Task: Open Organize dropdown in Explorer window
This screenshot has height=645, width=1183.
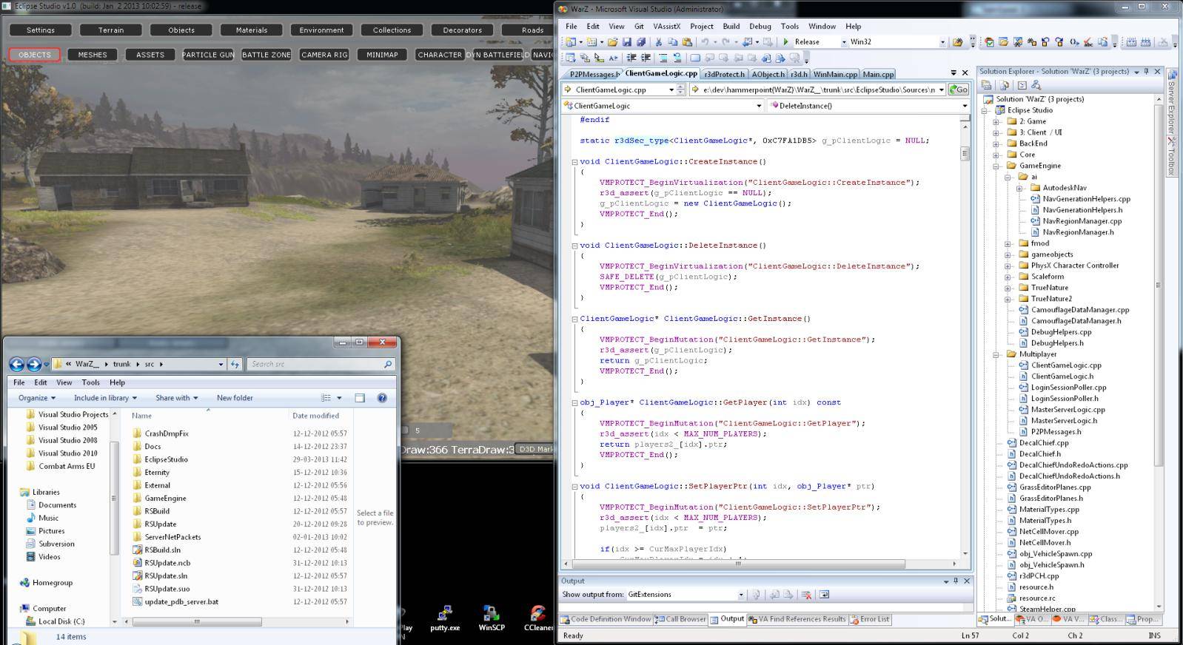Action: tap(36, 398)
